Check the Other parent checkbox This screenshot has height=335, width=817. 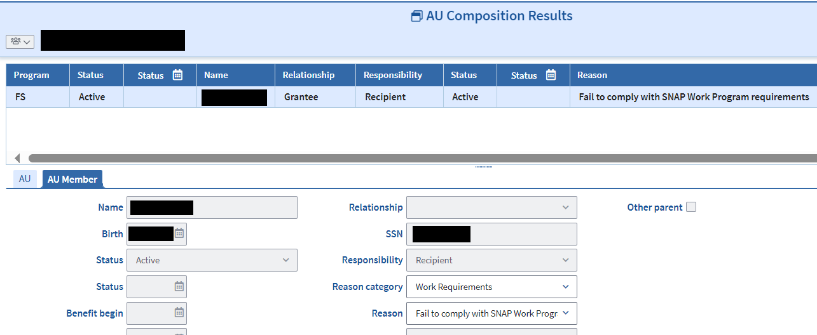tap(691, 207)
